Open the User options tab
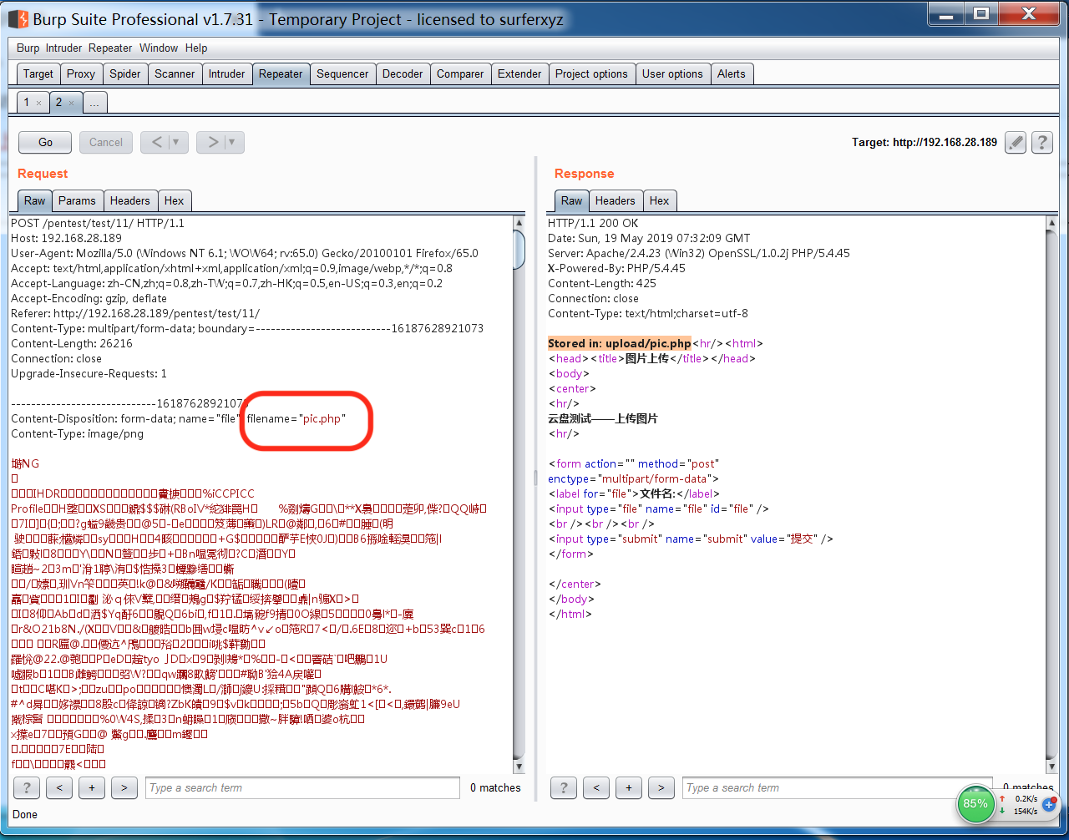The height and width of the screenshot is (840, 1069). pyautogui.click(x=672, y=73)
